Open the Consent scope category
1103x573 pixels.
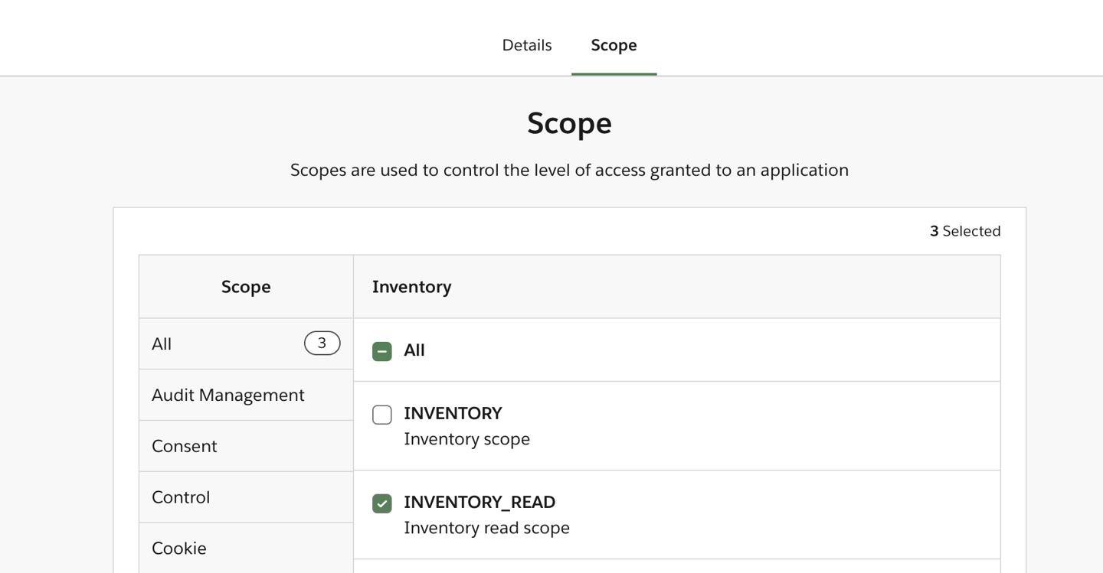[246, 446]
